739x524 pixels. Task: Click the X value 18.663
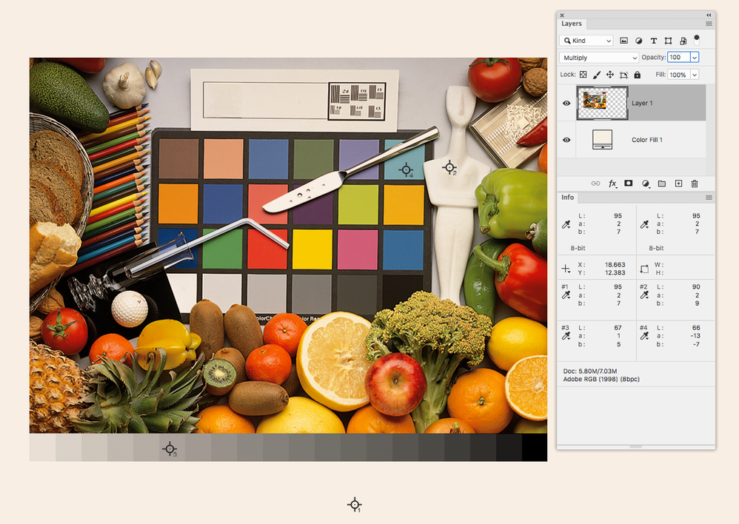(x=615, y=265)
